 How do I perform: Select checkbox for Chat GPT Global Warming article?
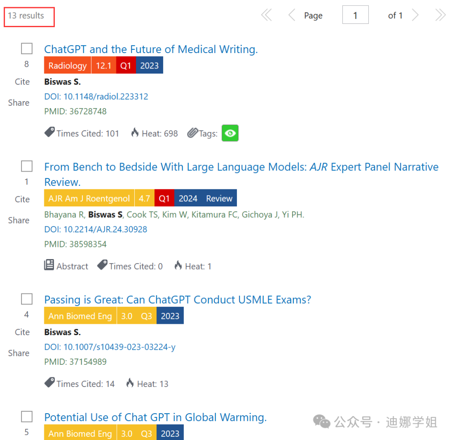coord(26,417)
